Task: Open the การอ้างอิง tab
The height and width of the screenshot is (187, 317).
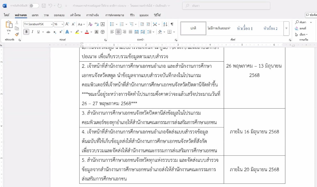Action: tap(93, 15)
